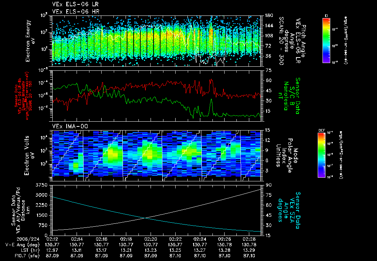Select the 'VEx ELS-06 HR' plot title
Screen dimensions: 377x261
(76, 11)
